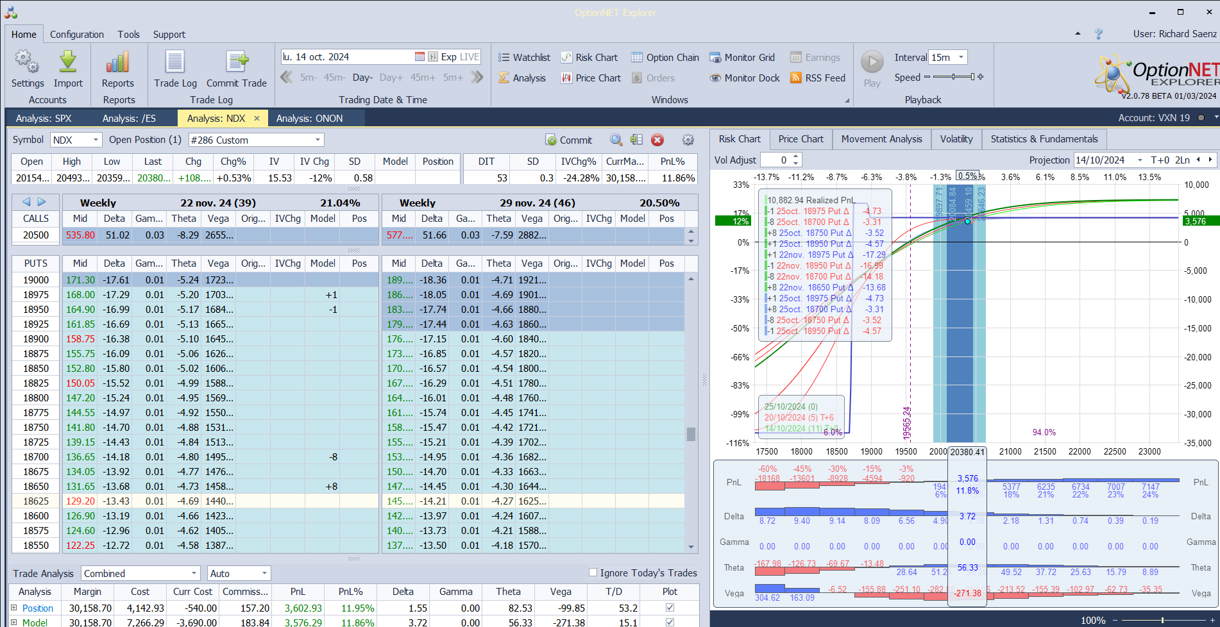Toggle Plot checkbox for Model row
Viewport: 1220px width, 627px height.
tap(670, 622)
